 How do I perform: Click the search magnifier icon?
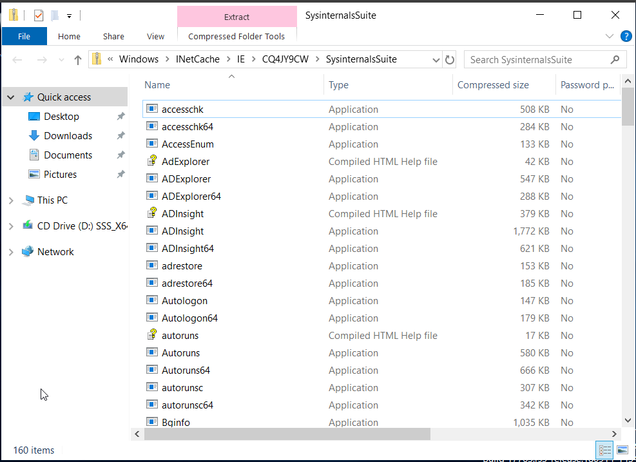pos(616,60)
